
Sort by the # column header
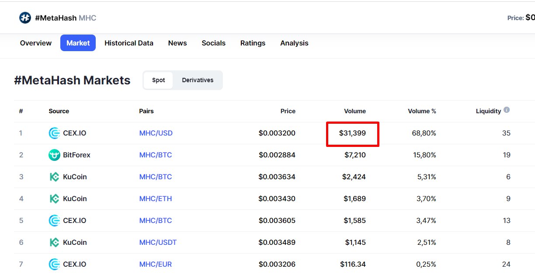pyautogui.click(x=21, y=111)
